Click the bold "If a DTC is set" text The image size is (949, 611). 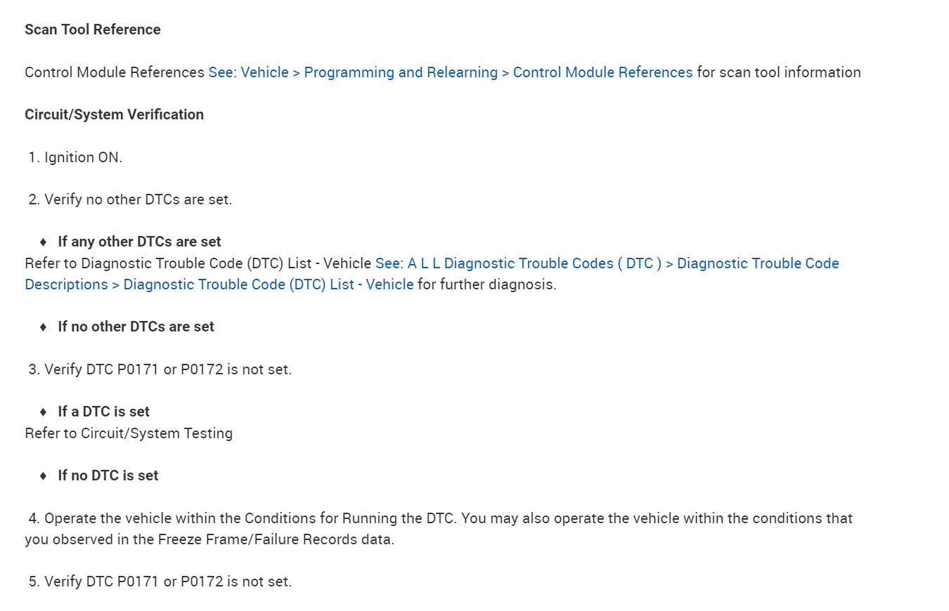(103, 412)
